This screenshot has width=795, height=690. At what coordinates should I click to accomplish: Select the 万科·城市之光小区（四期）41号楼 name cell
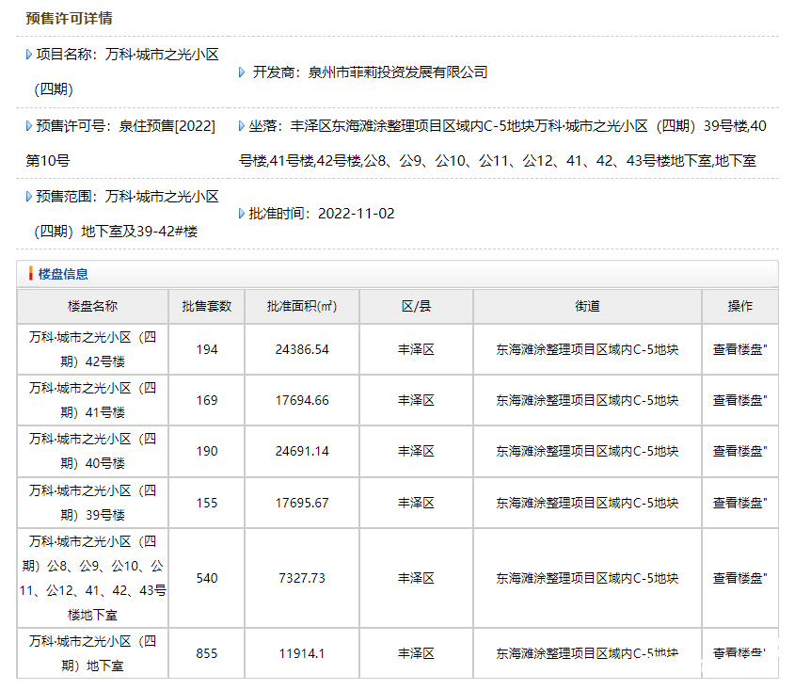coord(93,400)
